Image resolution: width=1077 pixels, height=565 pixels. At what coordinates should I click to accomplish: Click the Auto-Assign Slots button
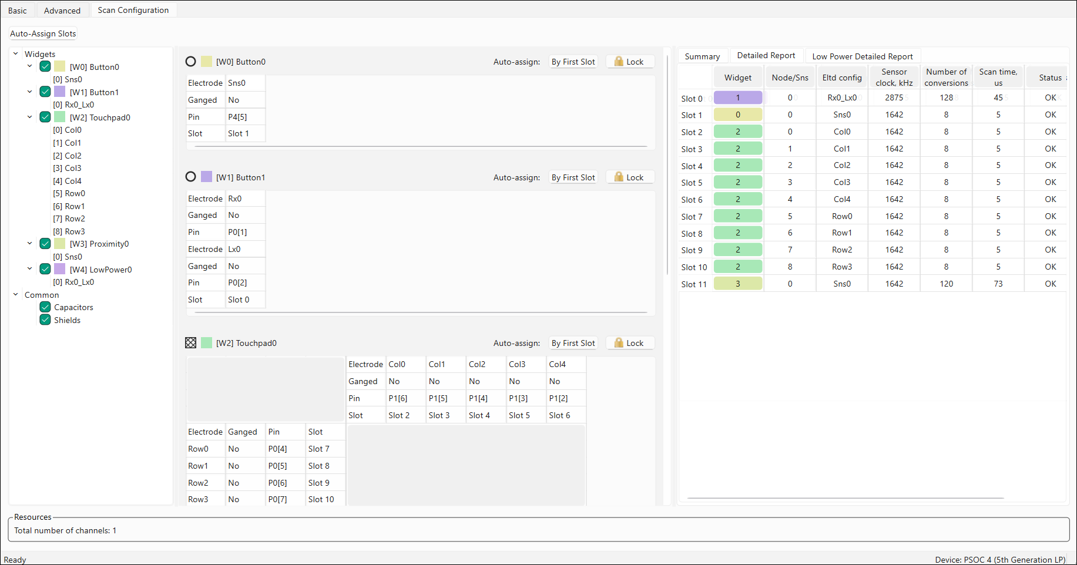pyautogui.click(x=43, y=33)
